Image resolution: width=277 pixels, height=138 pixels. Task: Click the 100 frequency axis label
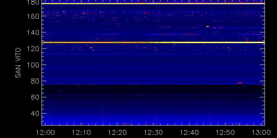click(x=33, y=65)
